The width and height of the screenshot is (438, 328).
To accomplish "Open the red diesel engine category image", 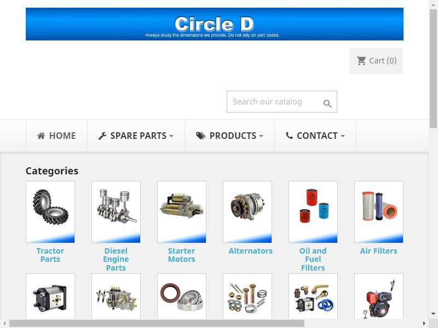I will pos(378,296).
